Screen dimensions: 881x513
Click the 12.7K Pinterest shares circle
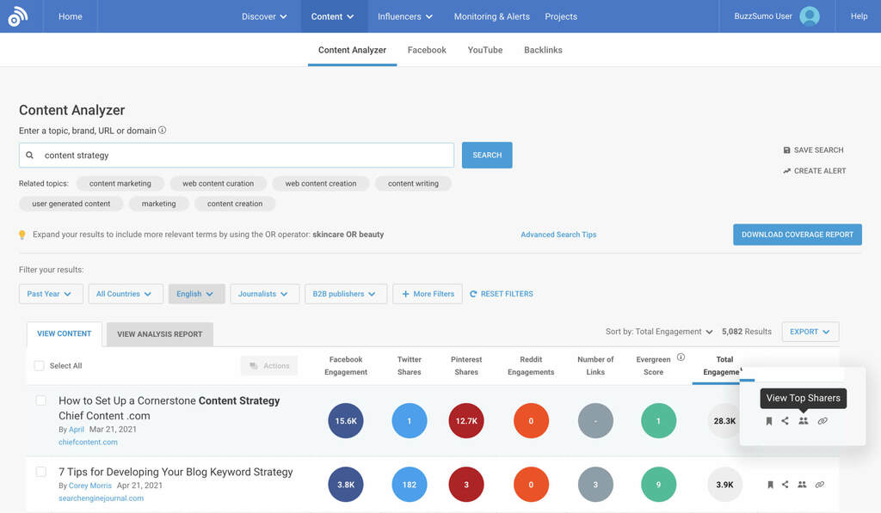click(466, 421)
